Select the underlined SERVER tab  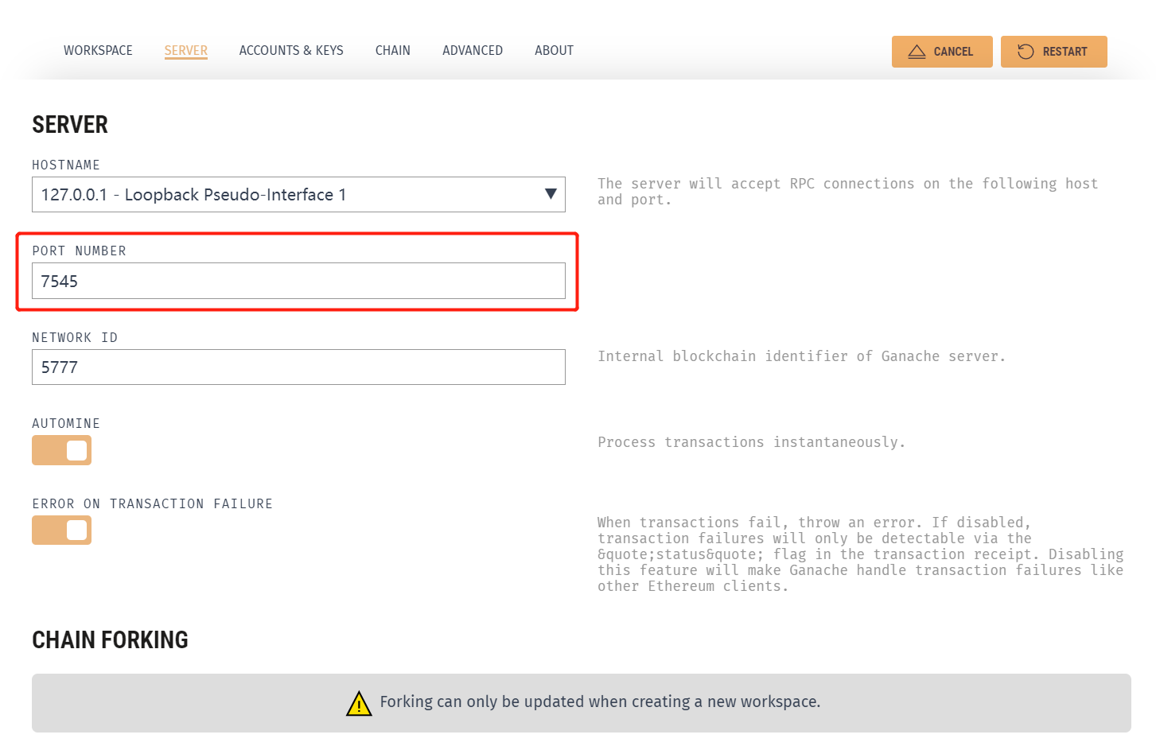point(185,50)
